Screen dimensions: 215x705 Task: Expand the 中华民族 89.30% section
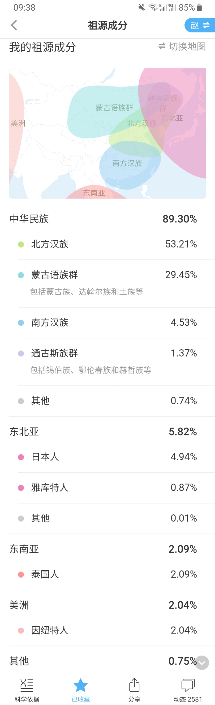point(103,219)
